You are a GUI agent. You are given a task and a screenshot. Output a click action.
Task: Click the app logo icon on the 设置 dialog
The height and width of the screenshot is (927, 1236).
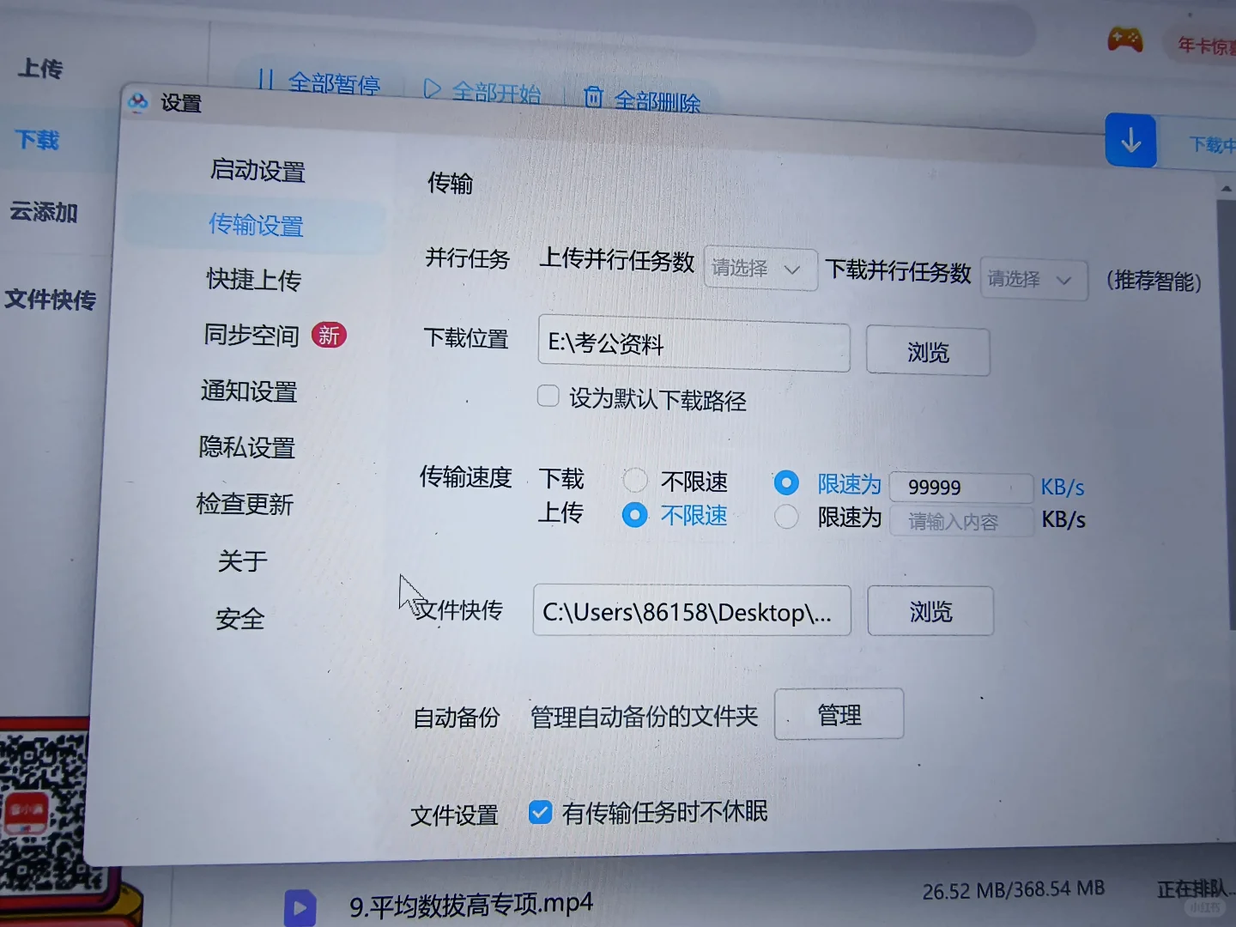tap(138, 101)
